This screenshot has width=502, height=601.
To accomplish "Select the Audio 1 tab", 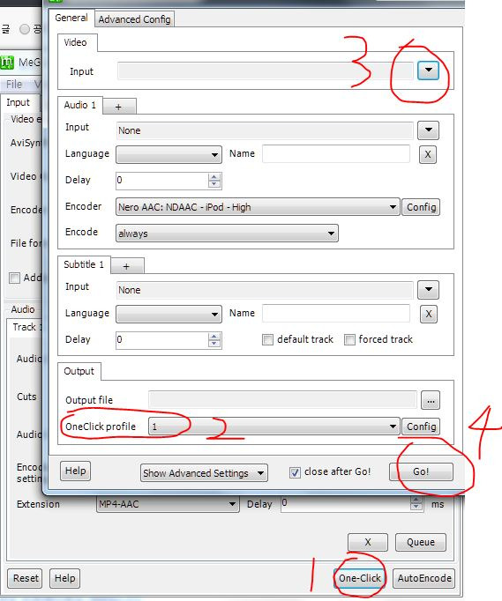I will [x=79, y=105].
